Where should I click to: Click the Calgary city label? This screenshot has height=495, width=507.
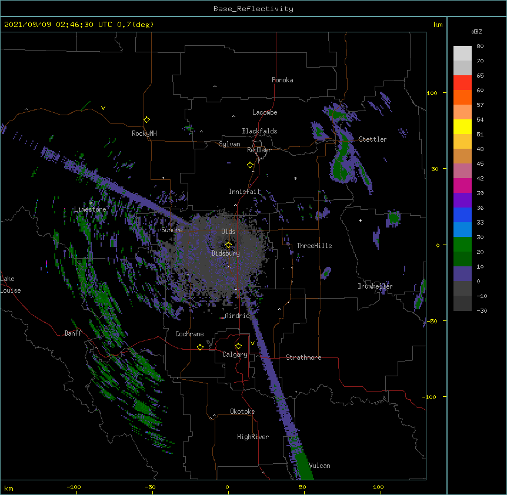[x=235, y=354]
